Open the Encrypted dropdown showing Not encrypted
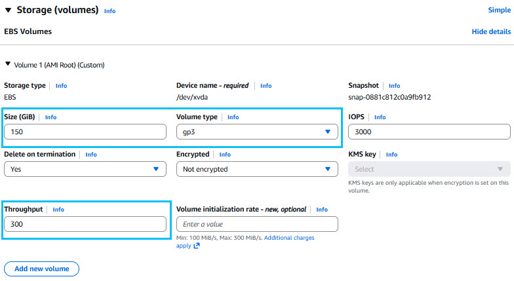Screen dimensions: 514x281 point(257,169)
